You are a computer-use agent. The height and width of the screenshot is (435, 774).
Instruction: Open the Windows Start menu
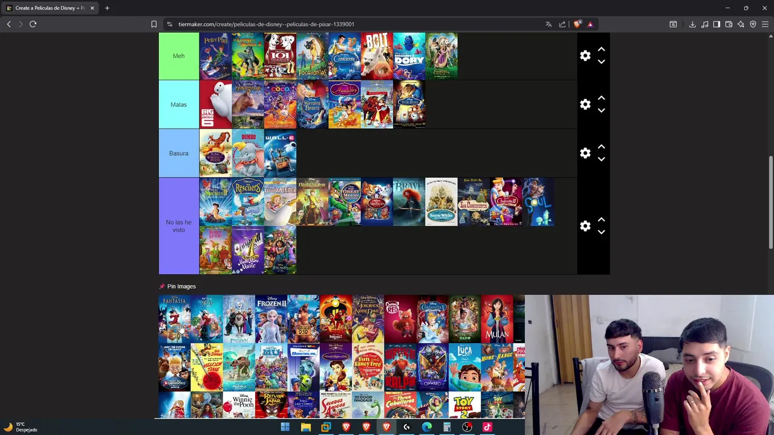point(285,427)
